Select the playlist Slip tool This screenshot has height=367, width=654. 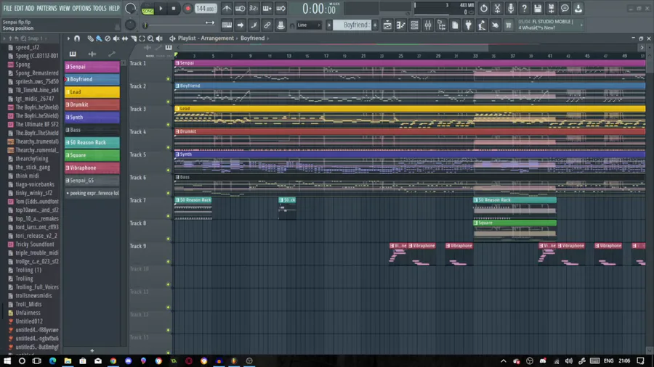point(125,38)
